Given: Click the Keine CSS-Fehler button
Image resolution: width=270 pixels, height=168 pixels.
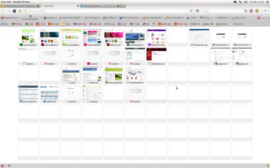Looking at the screenshot, I should tap(71, 17).
